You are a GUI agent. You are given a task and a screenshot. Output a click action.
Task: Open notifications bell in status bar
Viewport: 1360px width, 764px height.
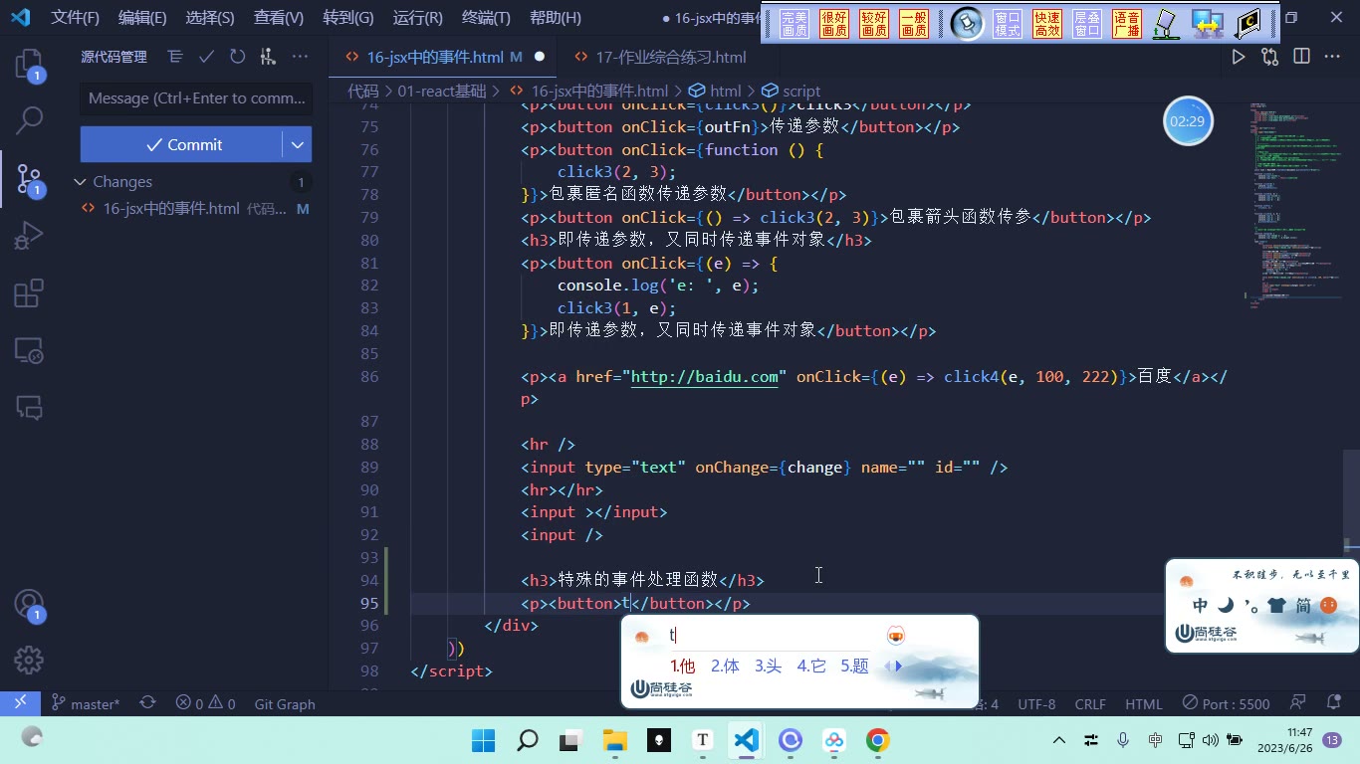pos(1332,703)
